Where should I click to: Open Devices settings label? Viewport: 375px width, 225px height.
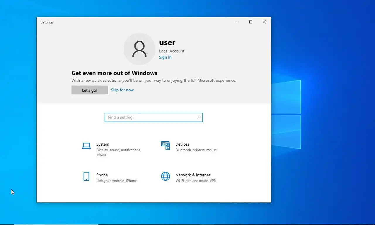pos(182,144)
